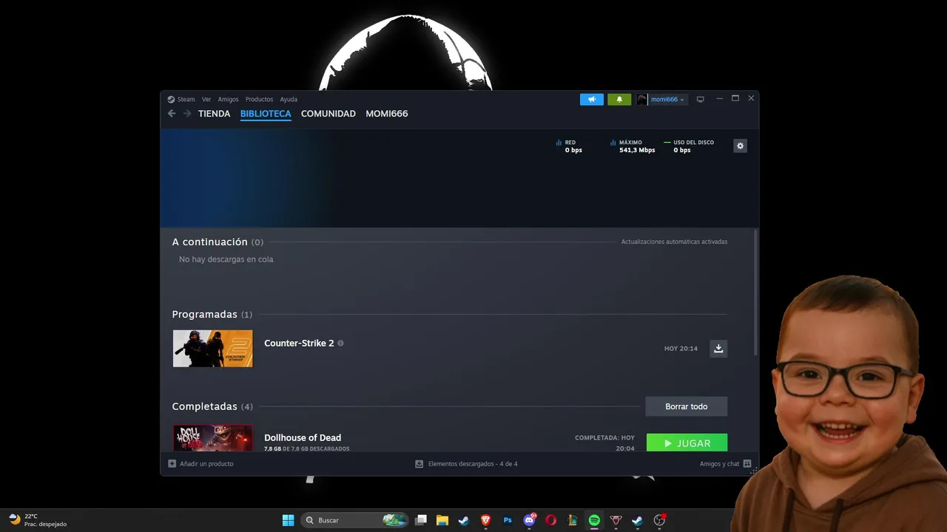Click the MÁXIMO 541,3 Mbps stat
Image resolution: width=947 pixels, height=532 pixels.
pyautogui.click(x=633, y=146)
